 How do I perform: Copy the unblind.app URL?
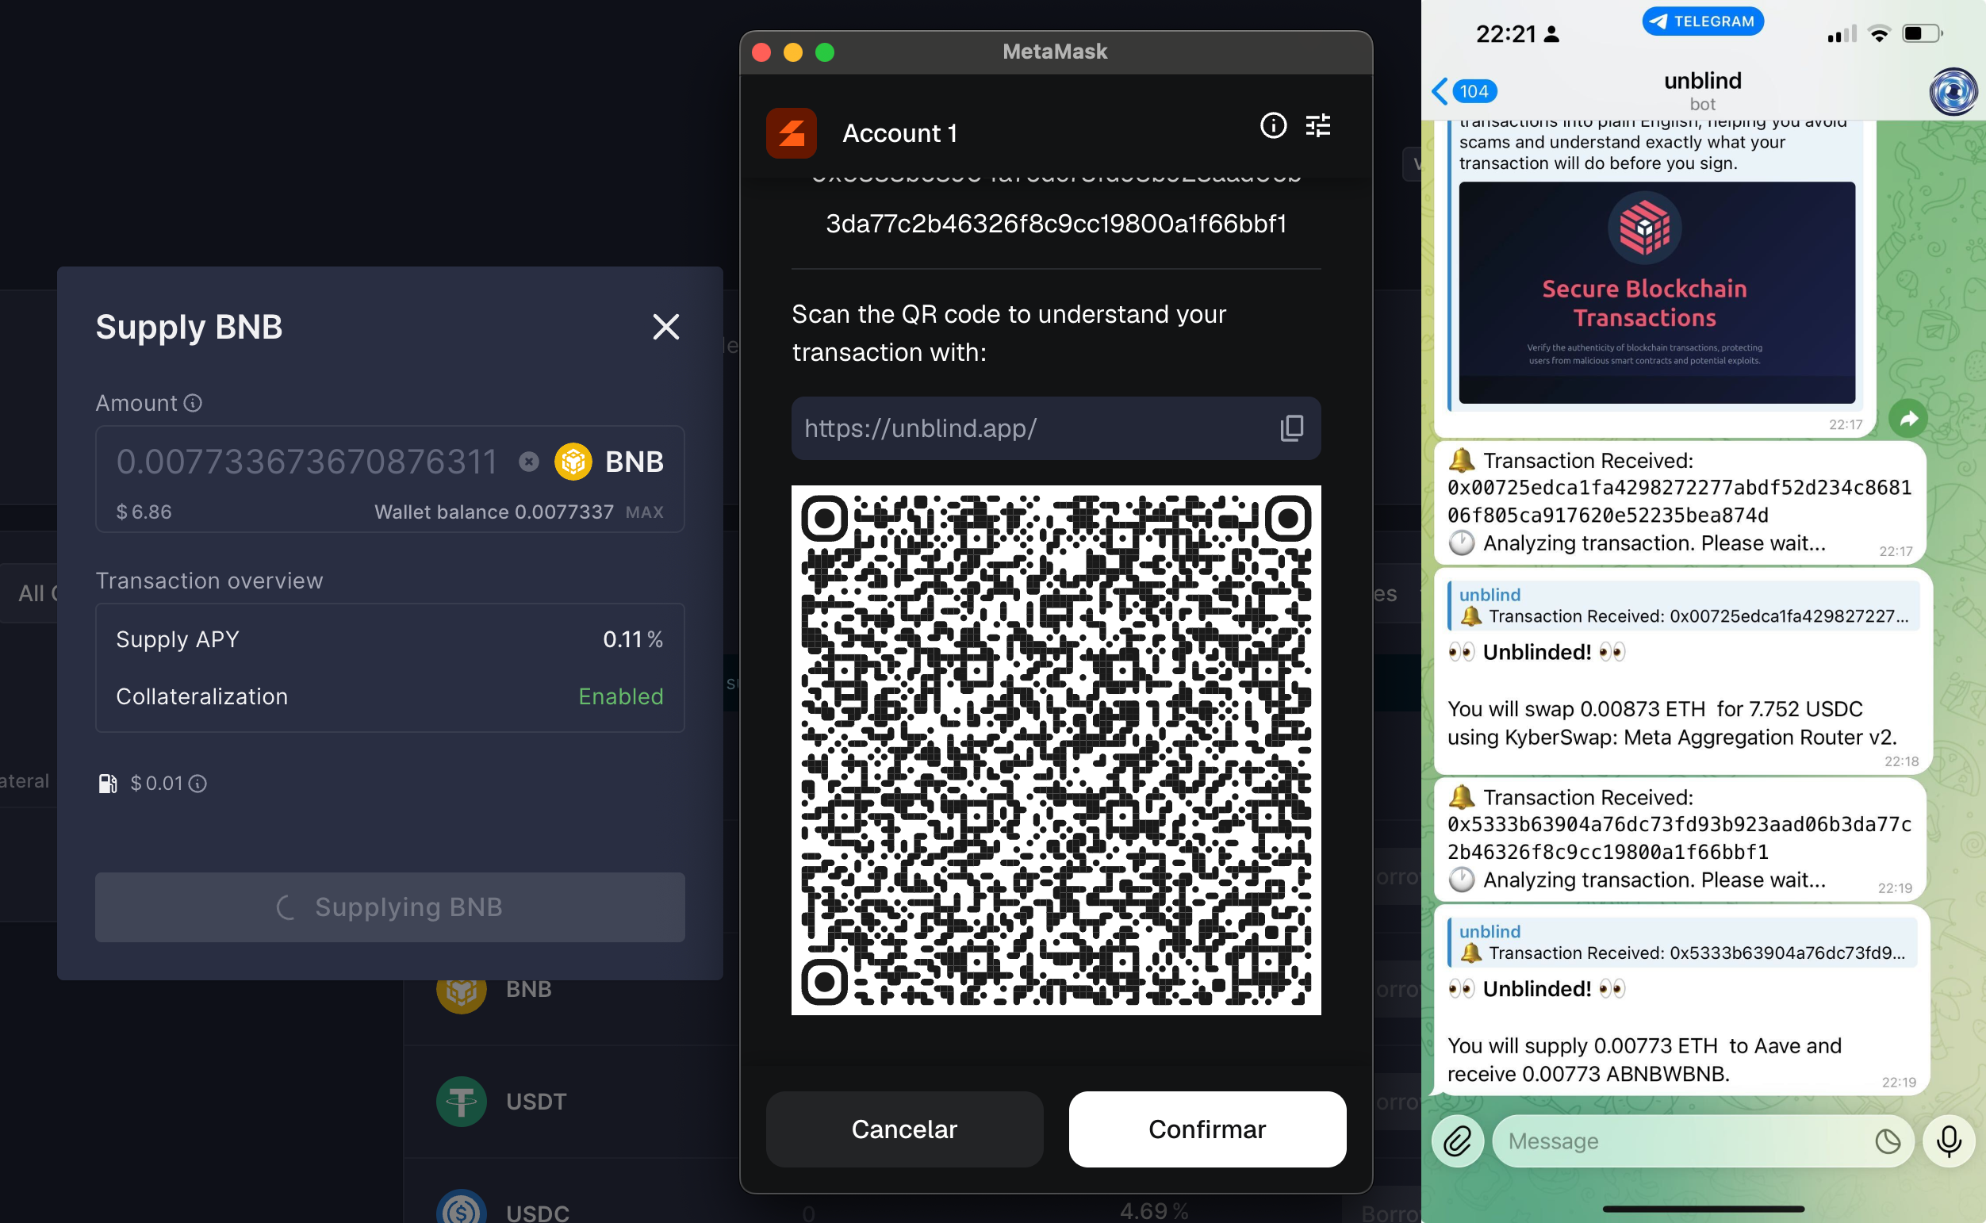pyautogui.click(x=1291, y=427)
